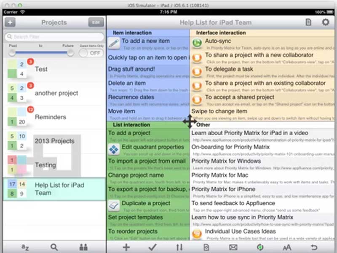
Task: Click the List interaction quadrant header
Action: (x=148, y=125)
